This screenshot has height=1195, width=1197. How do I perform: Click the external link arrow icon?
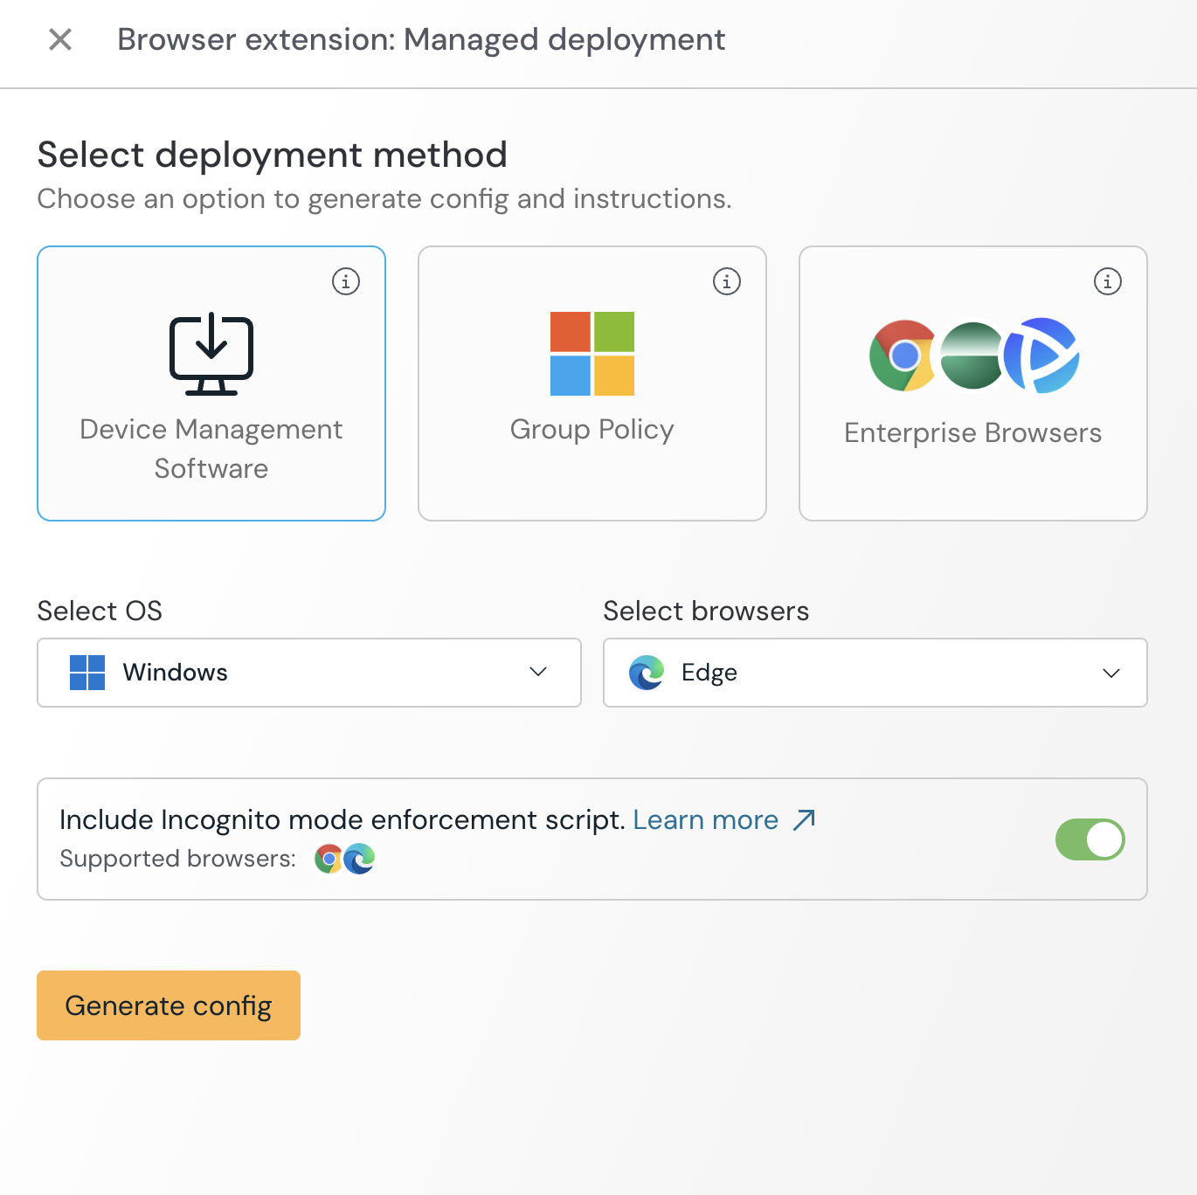click(804, 819)
